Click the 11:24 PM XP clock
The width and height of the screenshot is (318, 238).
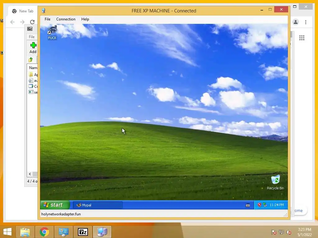point(277,205)
